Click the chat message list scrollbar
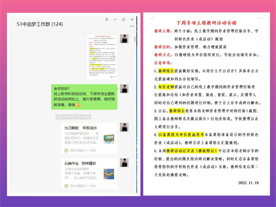This screenshot has height=207, width=276. pyautogui.click(x=135, y=39)
